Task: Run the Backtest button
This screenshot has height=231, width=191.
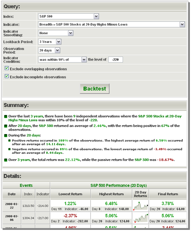Action: click(x=94, y=89)
